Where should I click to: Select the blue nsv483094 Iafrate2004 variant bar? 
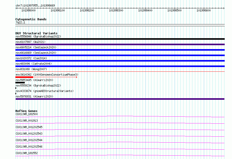tap(120, 66)
